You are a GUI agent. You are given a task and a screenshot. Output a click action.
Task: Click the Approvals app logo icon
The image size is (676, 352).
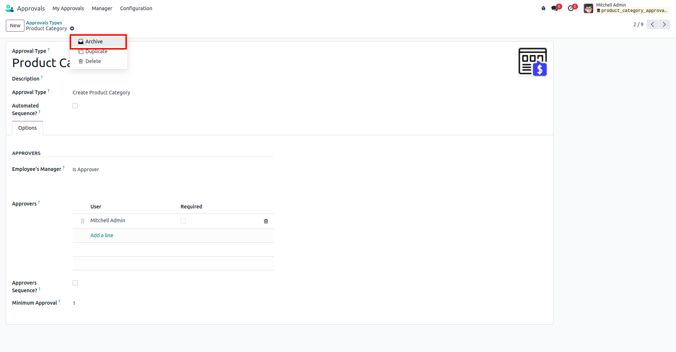[x=9, y=8]
